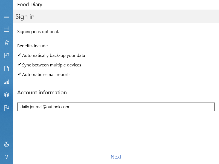Image resolution: width=219 pixels, height=164 pixels.
Task: Click the flag icon below the walking figure
Action: point(7,55)
